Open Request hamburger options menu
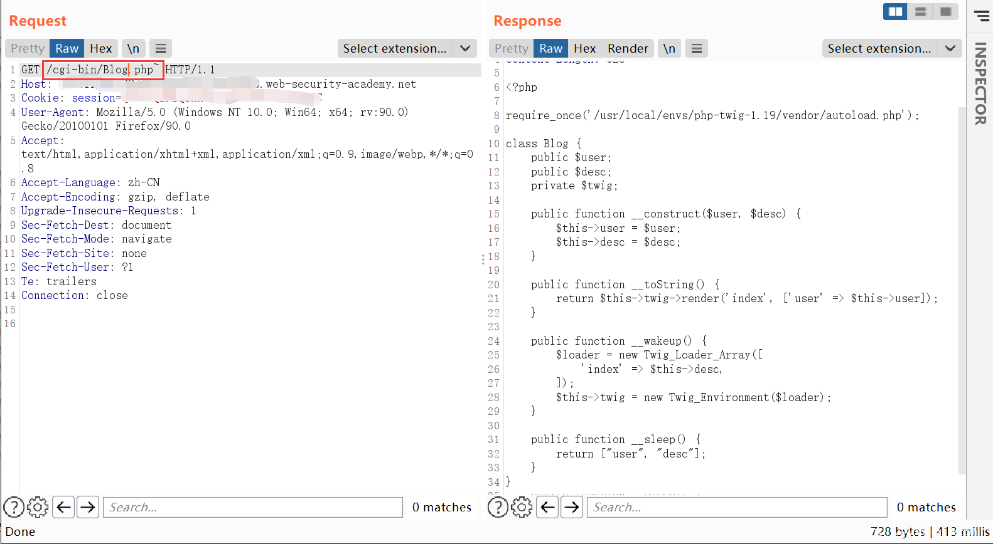This screenshot has height=544, width=993. 161,48
